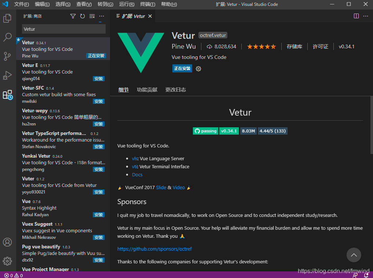This screenshot has width=373, height=278.
Task: Open the Source Control view
Action: coord(7,56)
